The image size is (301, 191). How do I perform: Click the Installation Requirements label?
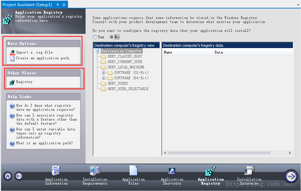click(95, 181)
